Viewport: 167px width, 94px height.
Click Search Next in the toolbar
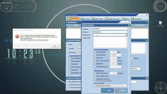tap(136, 19)
